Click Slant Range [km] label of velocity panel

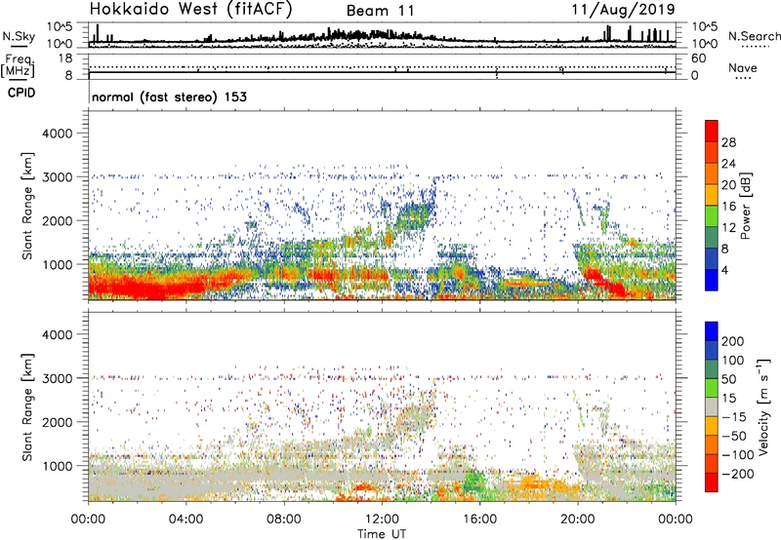point(27,406)
